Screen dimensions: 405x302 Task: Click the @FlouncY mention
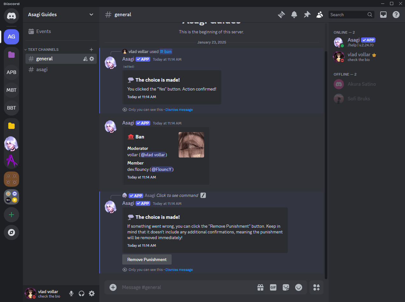(161, 169)
